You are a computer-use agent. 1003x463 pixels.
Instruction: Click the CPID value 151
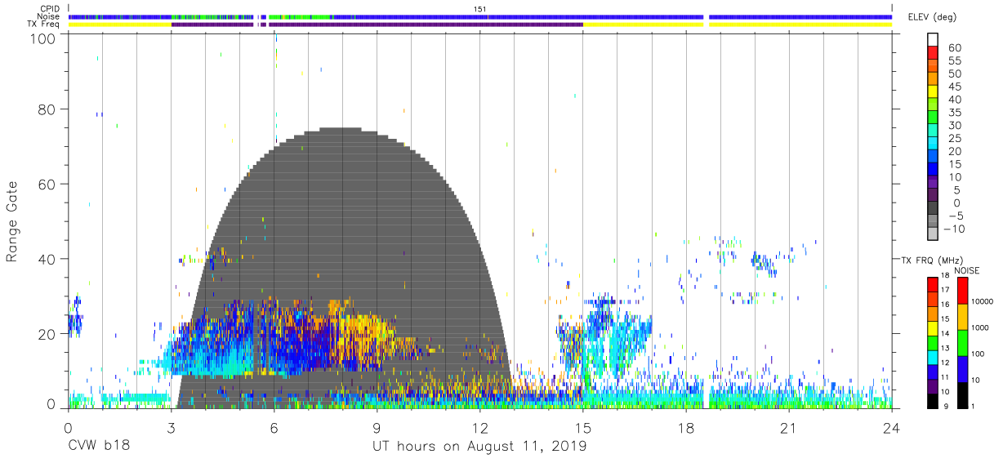pos(480,9)
